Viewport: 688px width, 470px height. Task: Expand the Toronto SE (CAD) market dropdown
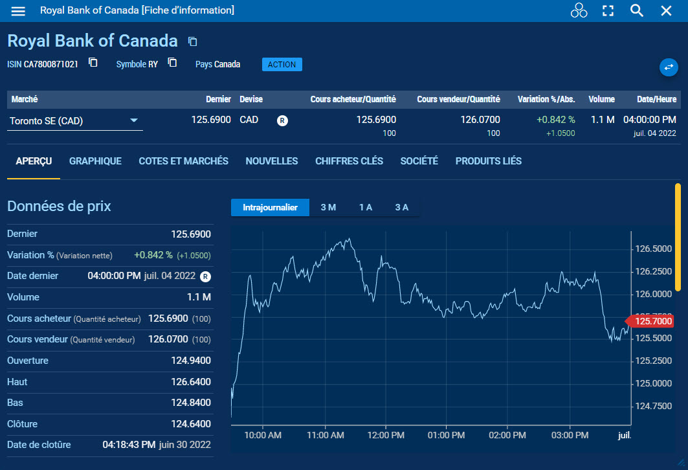pos(134,120)
